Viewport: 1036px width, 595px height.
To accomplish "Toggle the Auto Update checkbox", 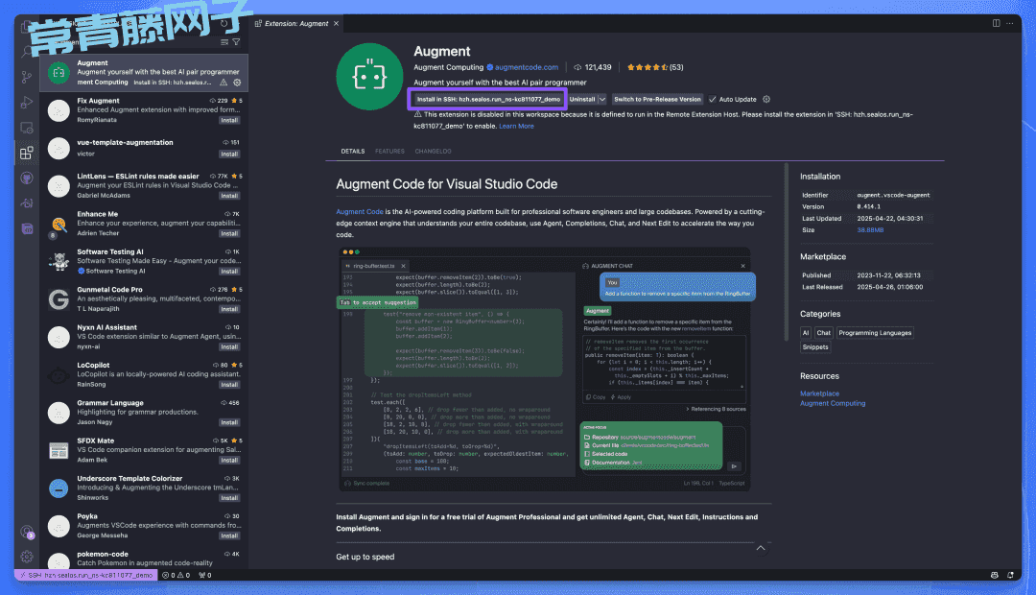I will 712,99.
